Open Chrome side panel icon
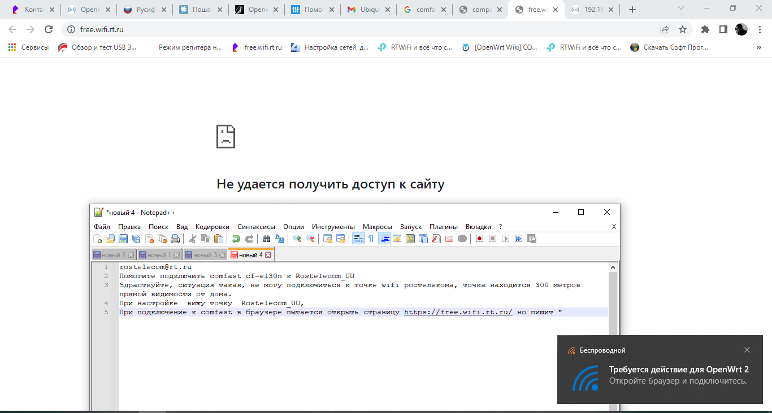 point(723,29)
